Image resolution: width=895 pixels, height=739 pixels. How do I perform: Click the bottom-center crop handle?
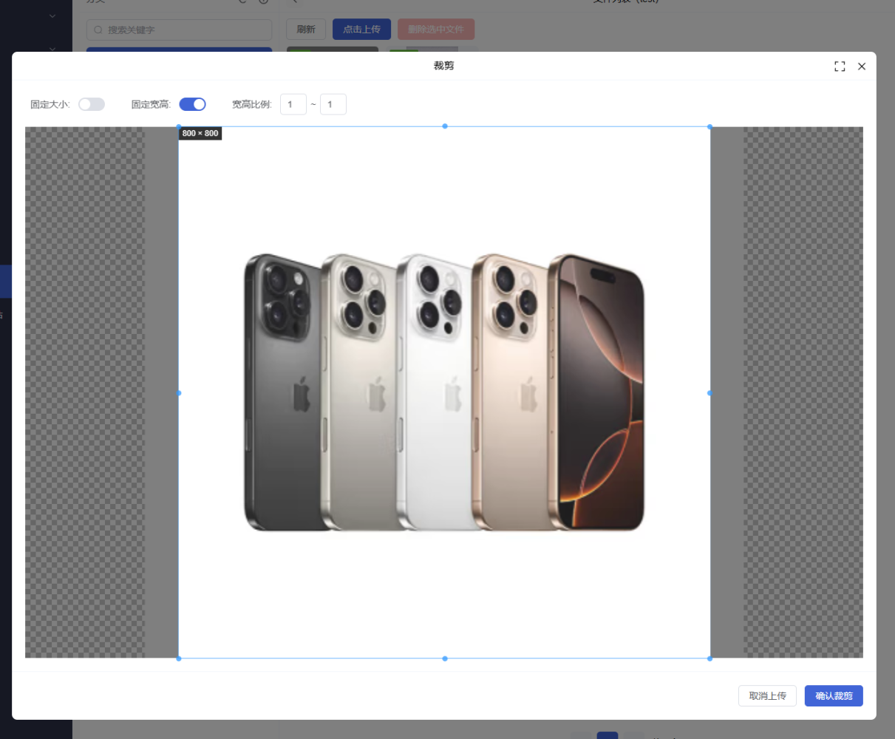[x=445, y=658]
